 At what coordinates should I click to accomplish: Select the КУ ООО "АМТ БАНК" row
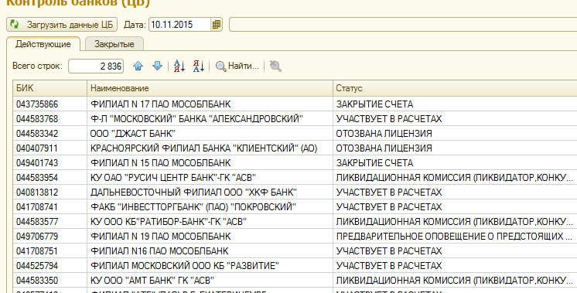coord(295,280)
